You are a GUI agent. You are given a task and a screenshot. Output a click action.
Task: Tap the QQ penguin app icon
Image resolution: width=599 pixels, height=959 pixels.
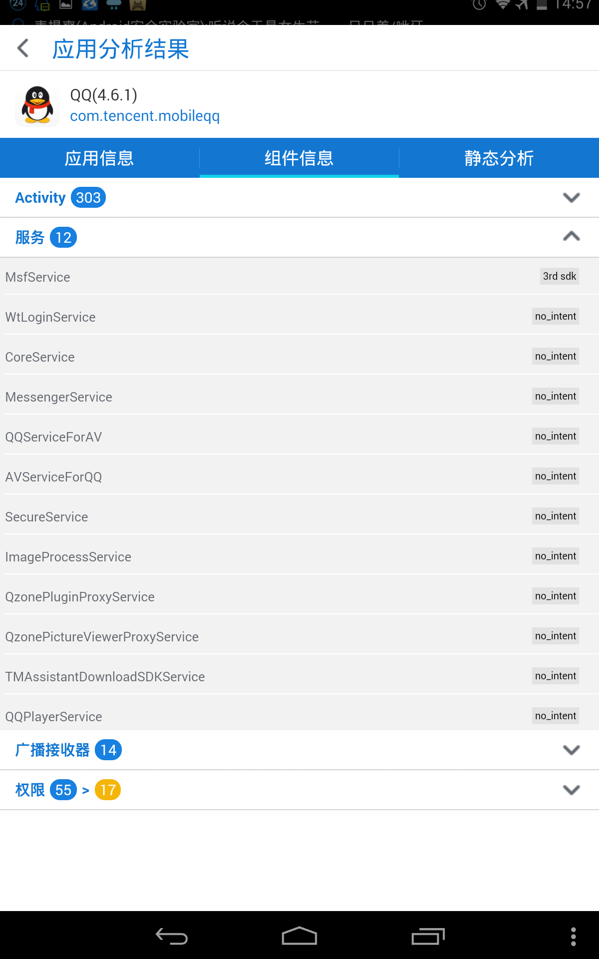point(37,105)
